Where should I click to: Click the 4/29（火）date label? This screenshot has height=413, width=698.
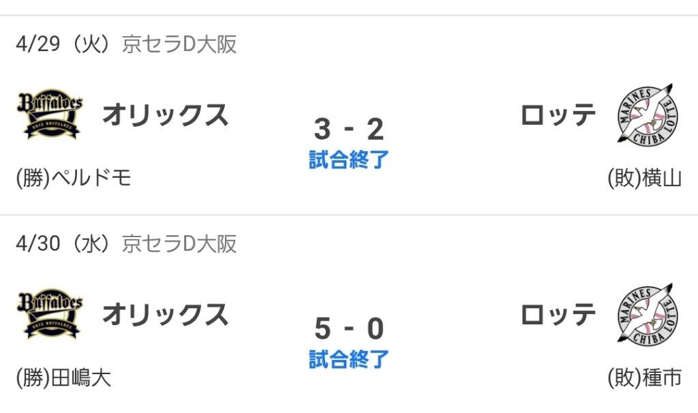coord(63,44)
